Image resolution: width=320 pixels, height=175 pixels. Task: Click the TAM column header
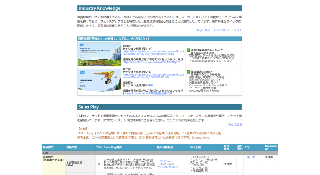99,147
